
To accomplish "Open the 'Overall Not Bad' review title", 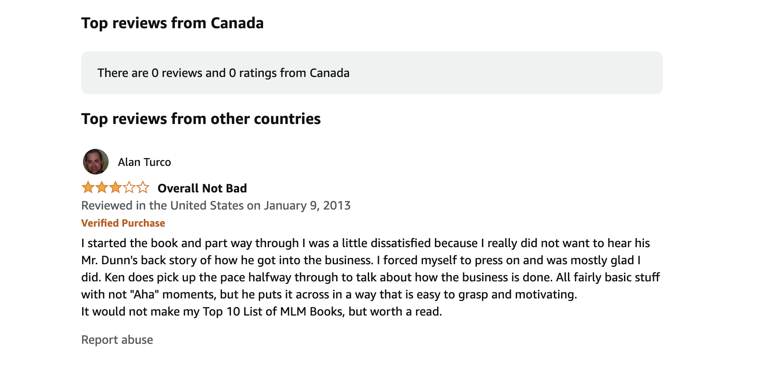I will point(202,188).
